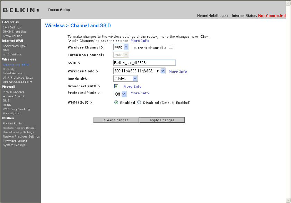The width and height of the screenshot is (291, 203).
Task: Click into the SSID text field
Action: pyautogui.click(x=144, y=63)
